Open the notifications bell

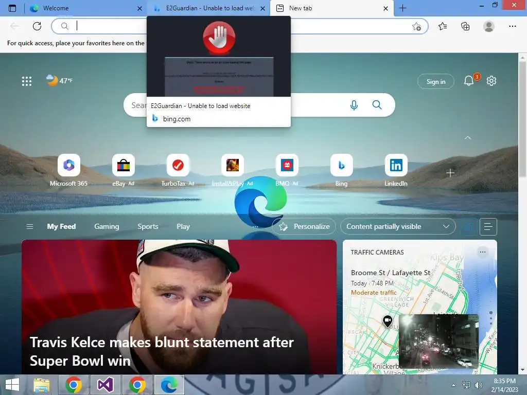click(469, 81)
